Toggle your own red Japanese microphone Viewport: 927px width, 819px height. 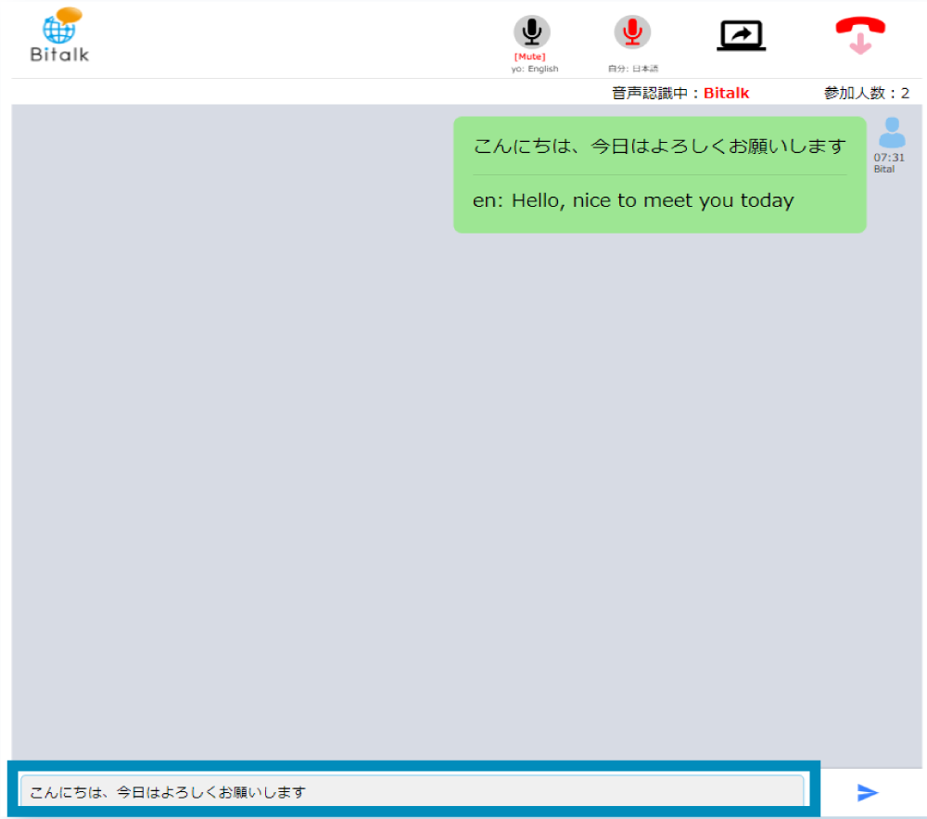tap(632, 32)
